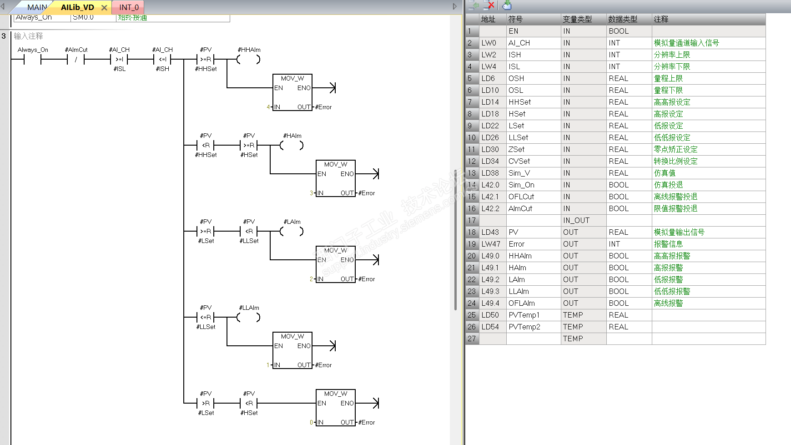This screenshot has height=445, width=791.
Task: Select the #PV >R #LSet compare contact
Action: pos(206,403)
